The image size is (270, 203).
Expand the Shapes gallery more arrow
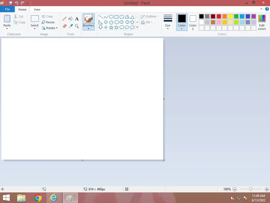[137, 27]
